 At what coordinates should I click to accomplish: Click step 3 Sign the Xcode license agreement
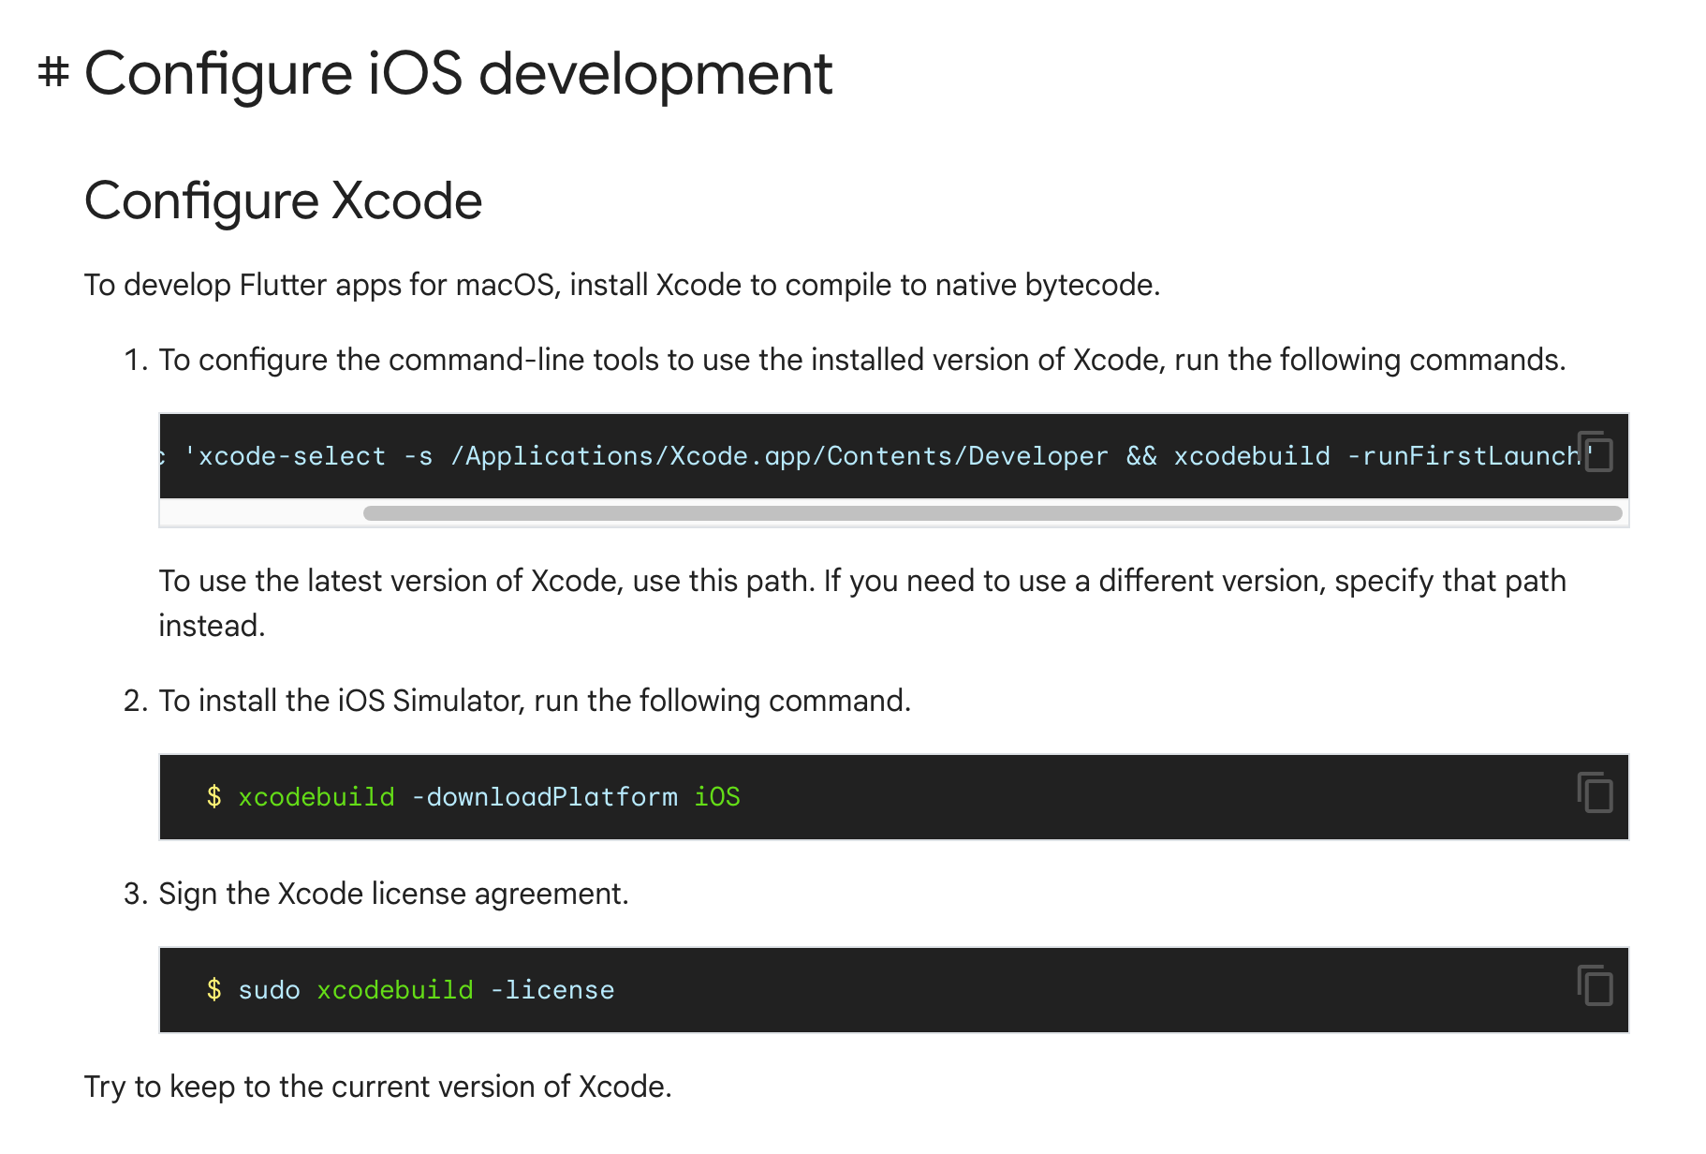(393, 894)
